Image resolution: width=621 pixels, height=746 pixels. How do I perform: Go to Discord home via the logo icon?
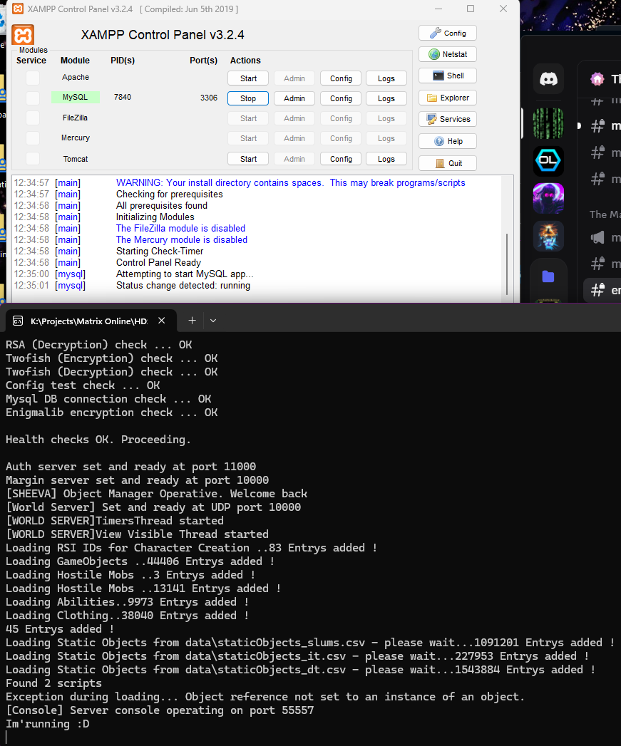click(548, 79)
